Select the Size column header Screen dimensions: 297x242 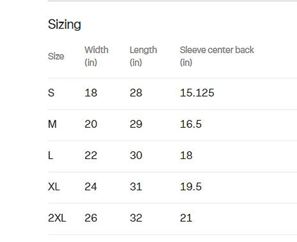tap(56, 56)
